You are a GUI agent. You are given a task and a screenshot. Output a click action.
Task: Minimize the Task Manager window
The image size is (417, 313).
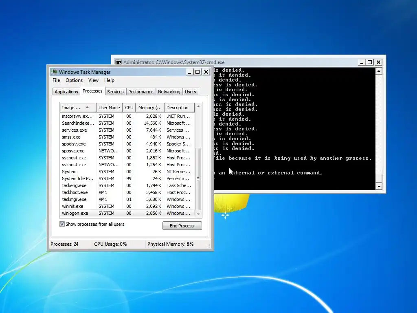[x=189, y=72]
